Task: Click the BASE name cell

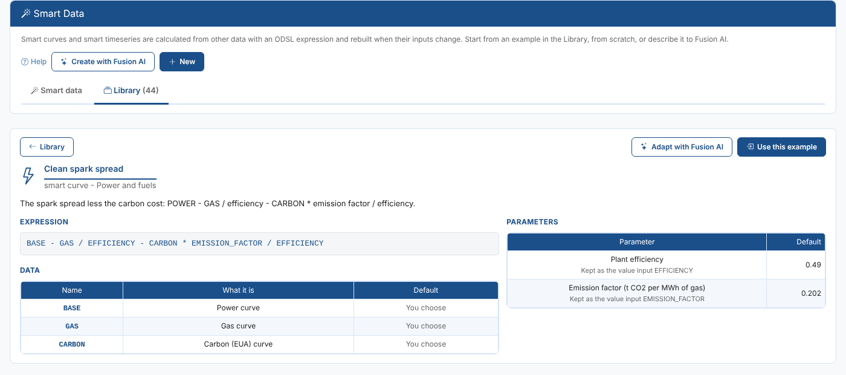Action: pos(72,308)
